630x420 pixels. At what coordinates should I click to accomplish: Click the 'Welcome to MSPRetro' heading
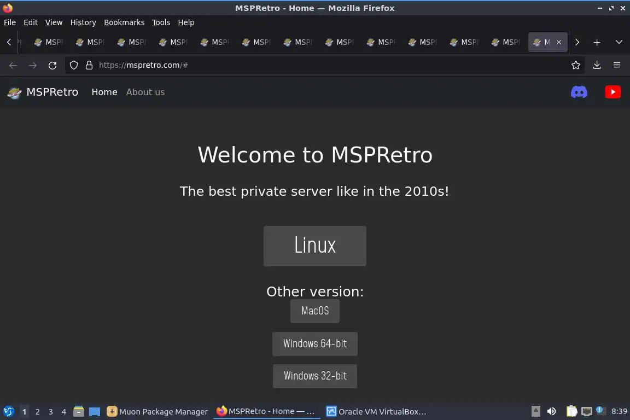tap(315, 155)
